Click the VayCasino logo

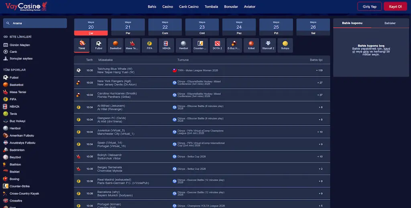tap(26, 6)
